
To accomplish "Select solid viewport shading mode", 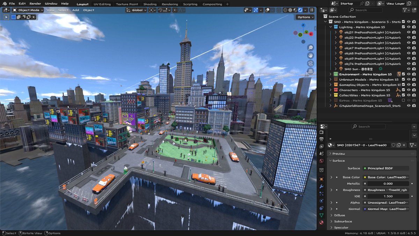I will [290, 10].
